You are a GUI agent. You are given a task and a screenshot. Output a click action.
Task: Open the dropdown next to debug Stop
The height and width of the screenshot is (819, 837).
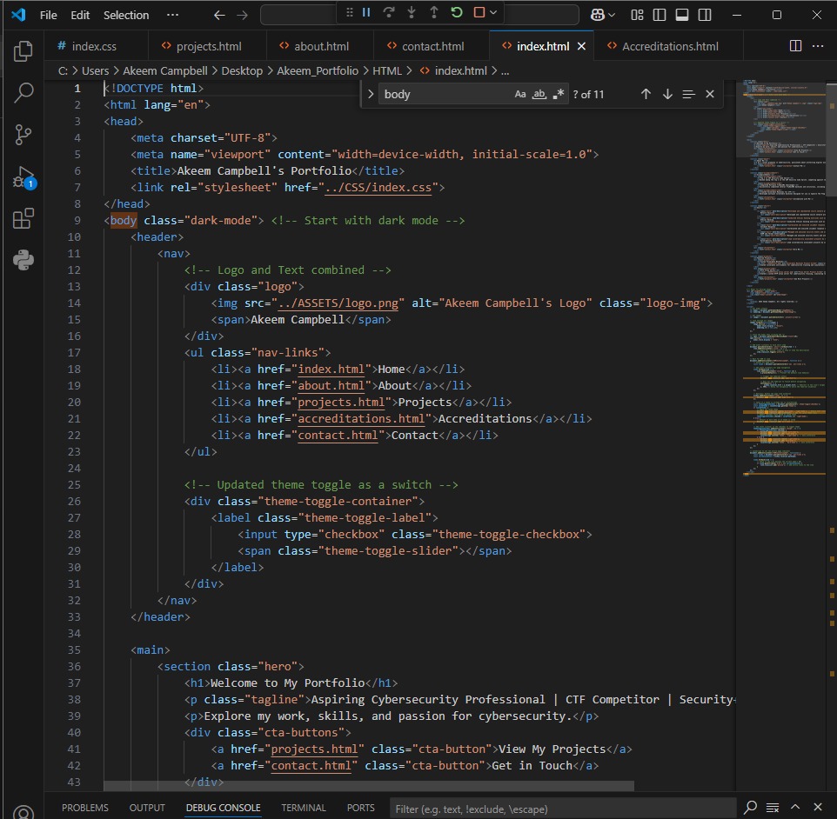point(493,12)
